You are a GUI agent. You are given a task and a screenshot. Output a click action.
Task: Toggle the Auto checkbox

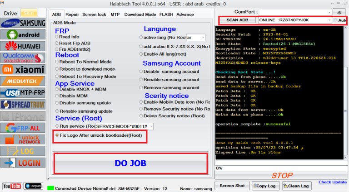coord(336,20)
